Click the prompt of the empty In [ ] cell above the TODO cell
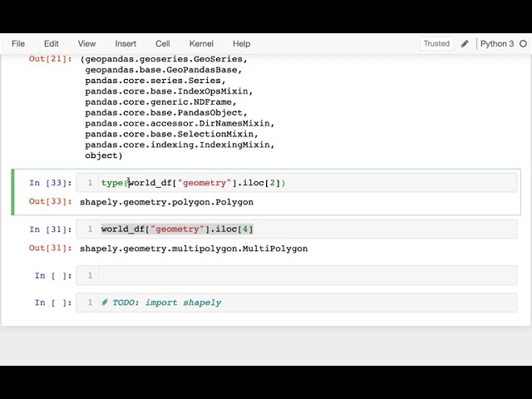 pyautogui.click(x=53, y=275)
